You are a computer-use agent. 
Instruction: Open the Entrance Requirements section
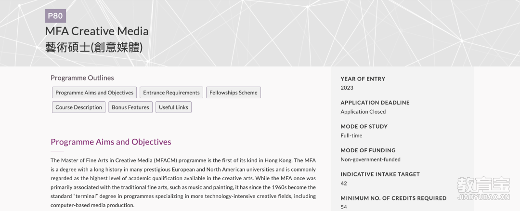(x=171, y=92)
